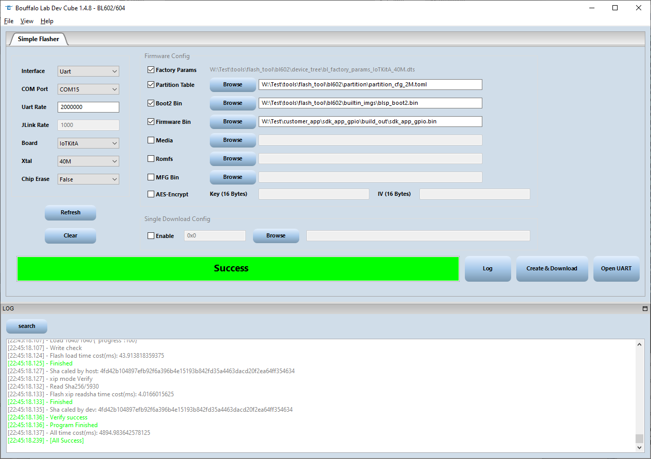651x459 pixels.
Task: Select the Simple Flasher tab
Action: [38, 39]
